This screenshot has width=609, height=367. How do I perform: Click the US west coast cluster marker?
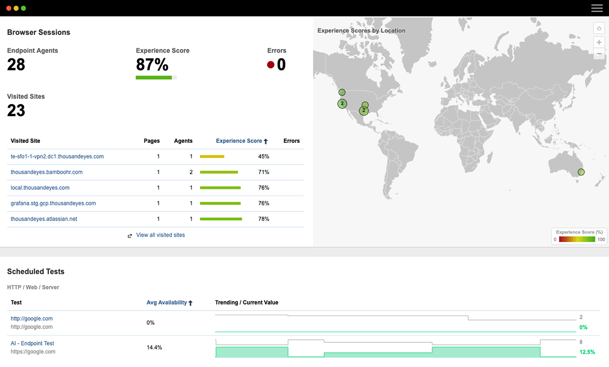click(x=342, y=104)
